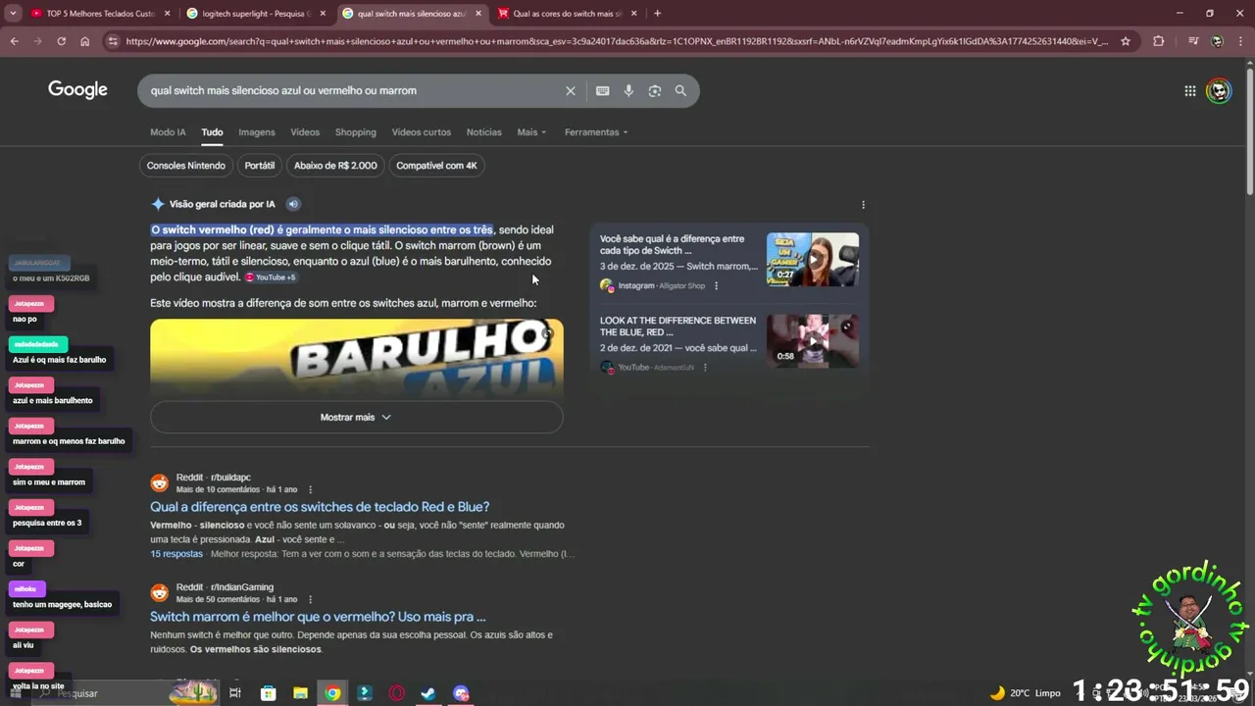This screenshot has width=1255, height=706.
Task: Open options for the Reddit r/buildapc result
Action: (311, 489)
